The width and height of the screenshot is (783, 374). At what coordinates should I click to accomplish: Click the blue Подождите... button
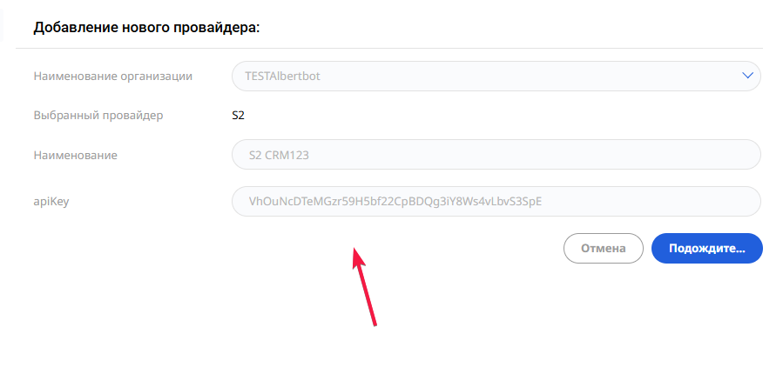pos(706,248)
